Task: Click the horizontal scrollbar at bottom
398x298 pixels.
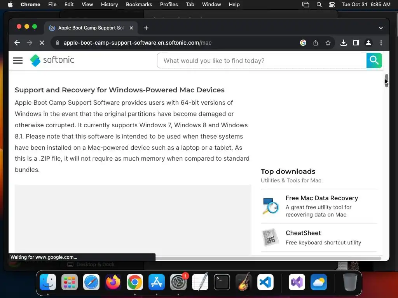Action: coord(268,258)
